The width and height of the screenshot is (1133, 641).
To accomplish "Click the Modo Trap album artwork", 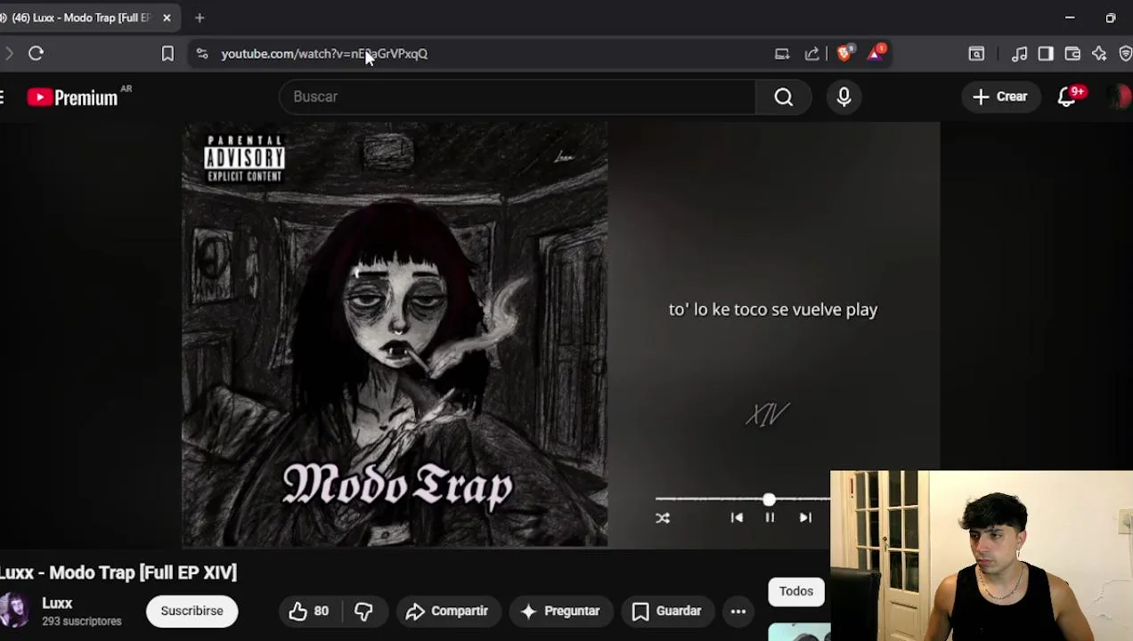I will 395,335.
